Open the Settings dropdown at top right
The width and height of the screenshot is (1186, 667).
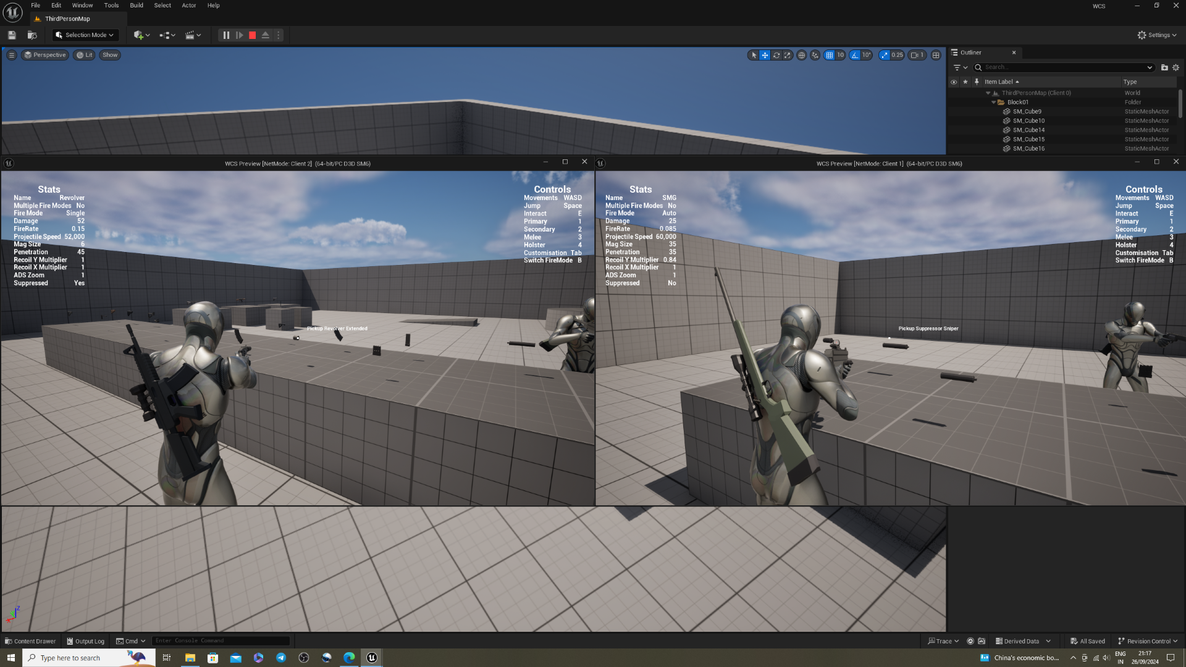click(x=1157, y=35)
